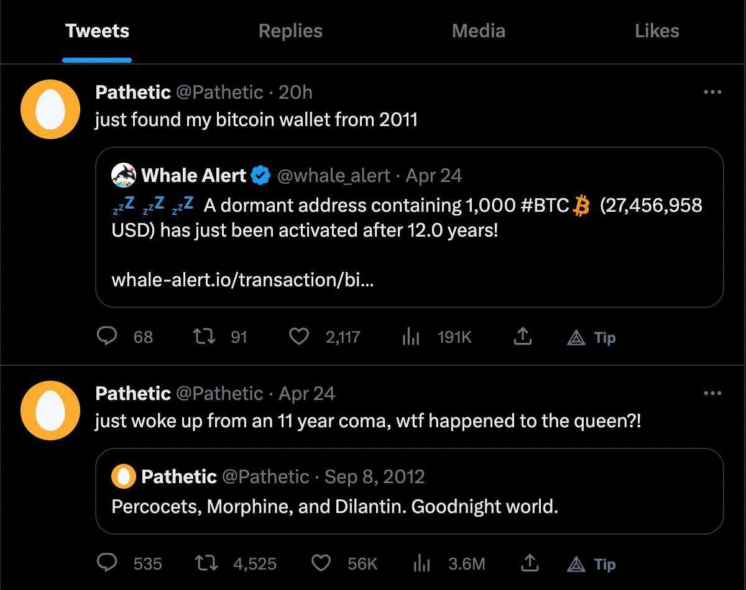
Task: Share the 11 year coma tweet
Action: (x=530, y=563)
